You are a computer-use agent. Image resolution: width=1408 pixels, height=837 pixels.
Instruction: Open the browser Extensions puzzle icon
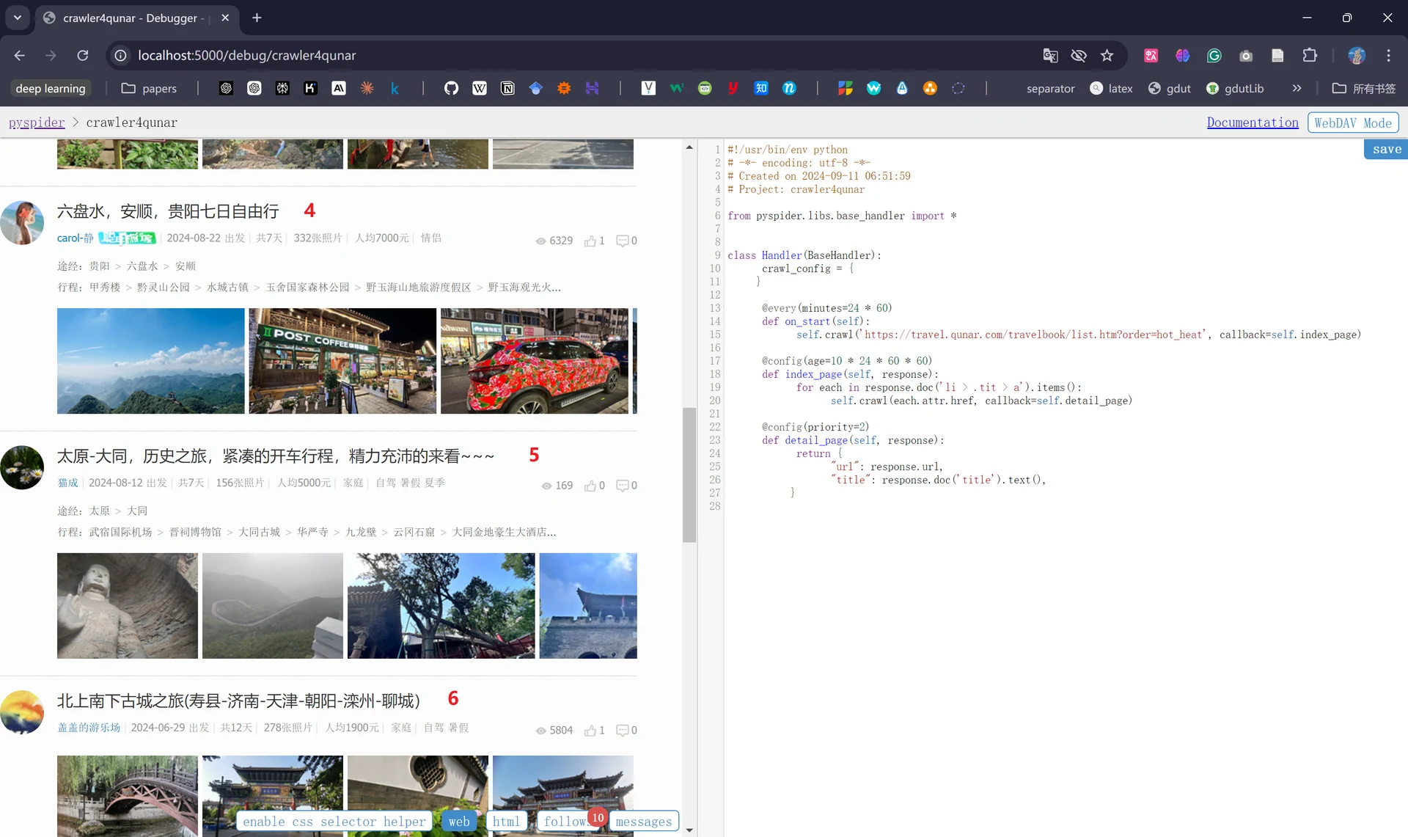pos(1310,55)
